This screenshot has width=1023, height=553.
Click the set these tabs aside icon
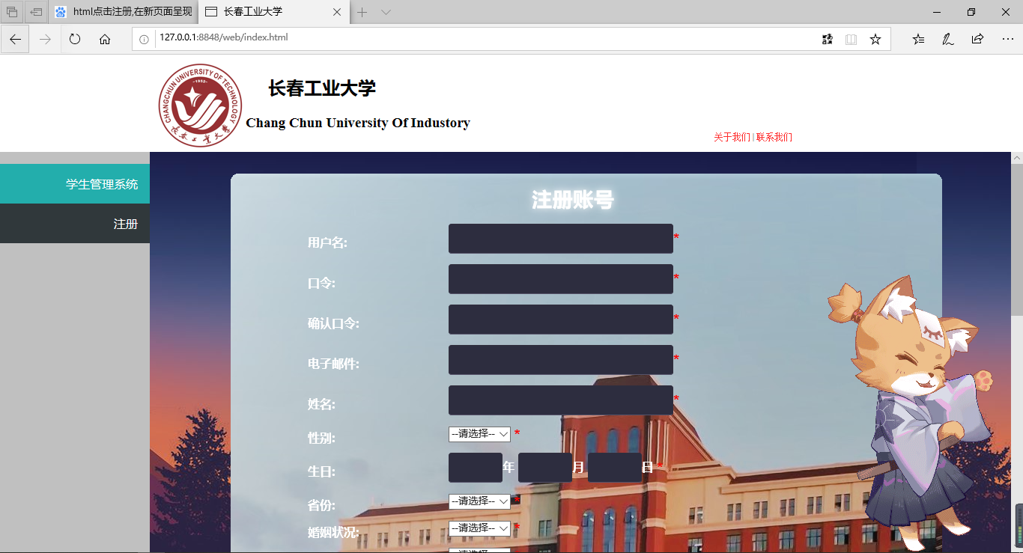[36, 12]
